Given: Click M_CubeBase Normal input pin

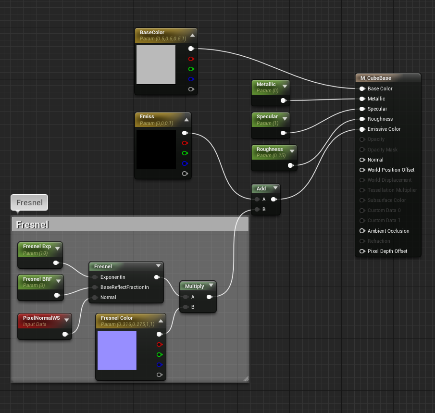Looking at the screenshot, I should pos(362,160).
